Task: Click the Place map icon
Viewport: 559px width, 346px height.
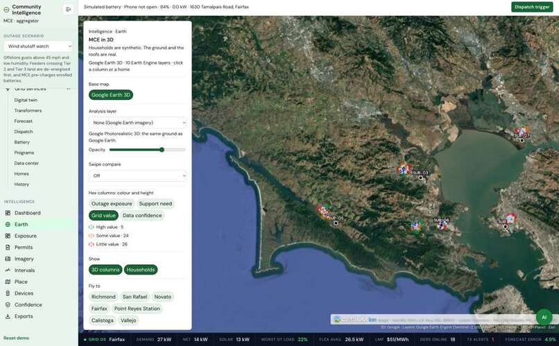Action: (8, 282)
